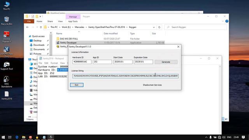The image size is (249, 140).
Task: Click Mercedes in address breadcrumb
Action: click(x=79, y=27)
